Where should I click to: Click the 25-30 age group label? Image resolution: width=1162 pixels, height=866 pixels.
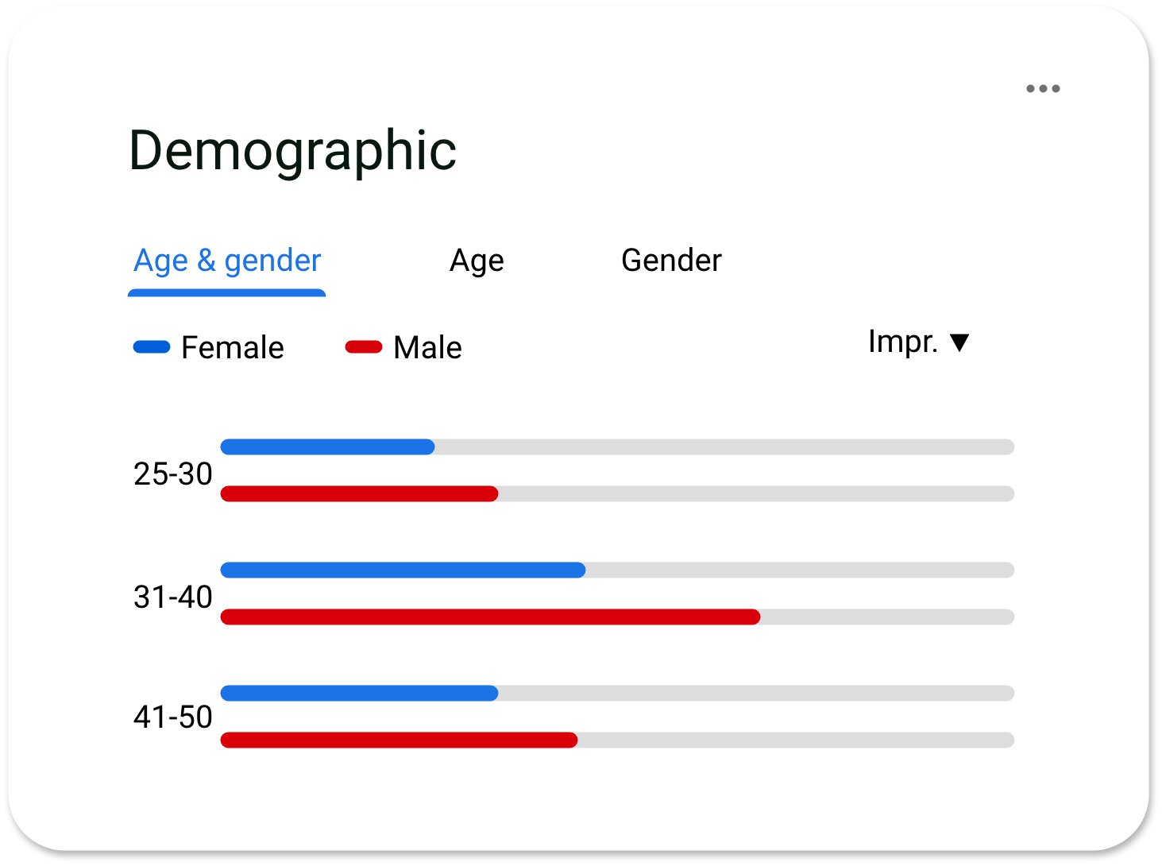pyautogui.click(x=173, y=474)
